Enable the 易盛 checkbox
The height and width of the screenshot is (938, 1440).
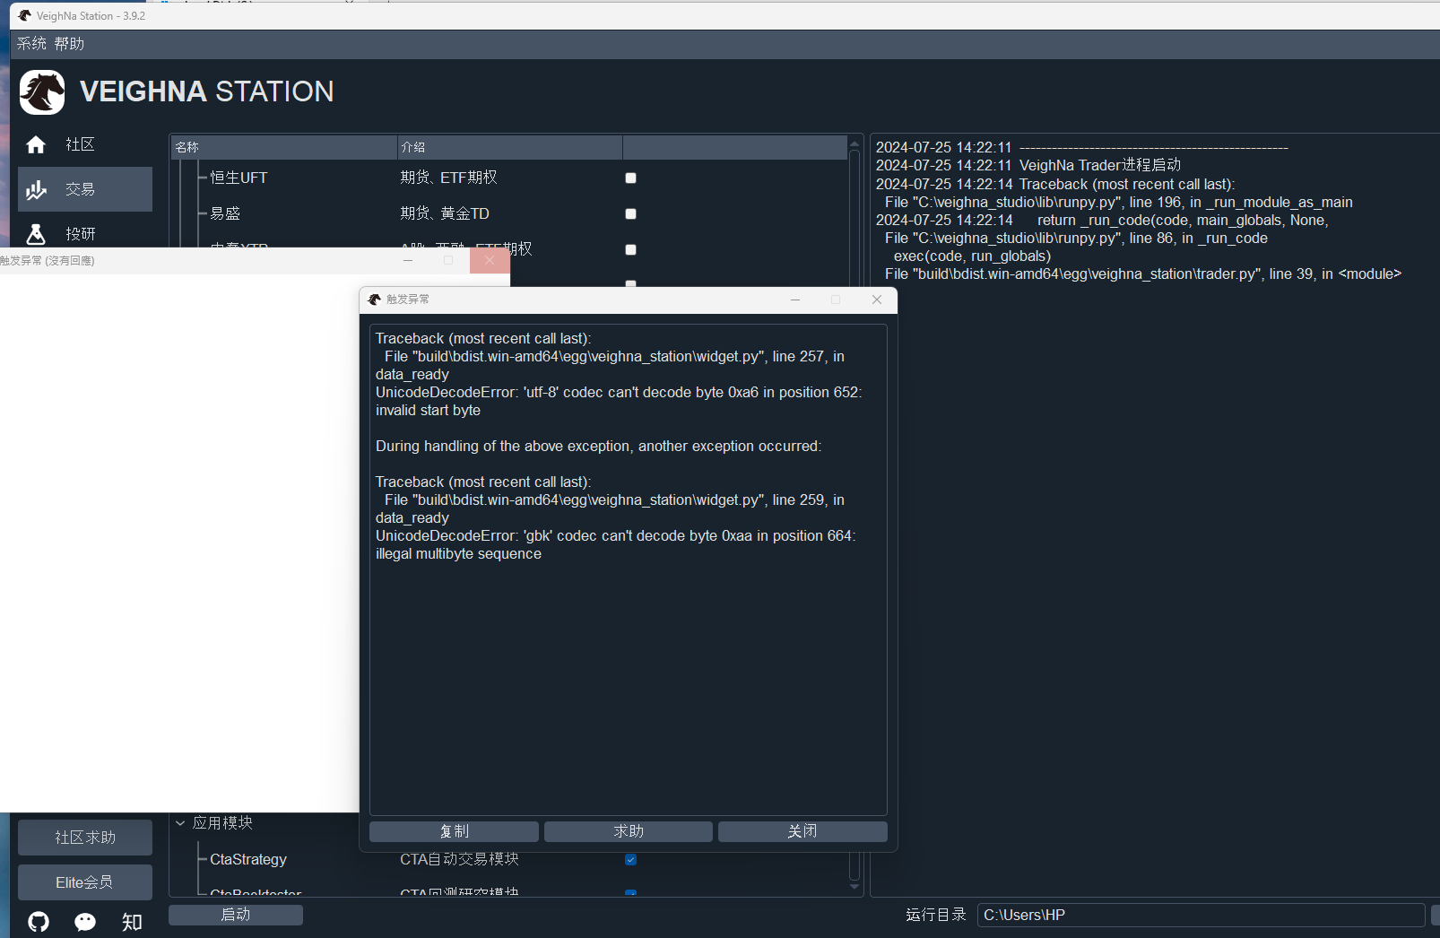pyautogui.click(x=630, y=213)
